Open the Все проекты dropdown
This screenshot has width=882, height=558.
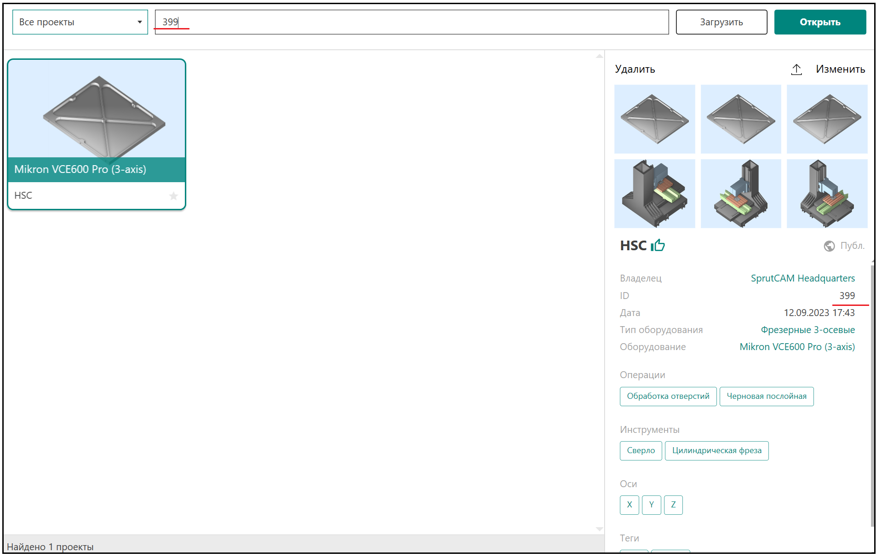pos(80,22)
